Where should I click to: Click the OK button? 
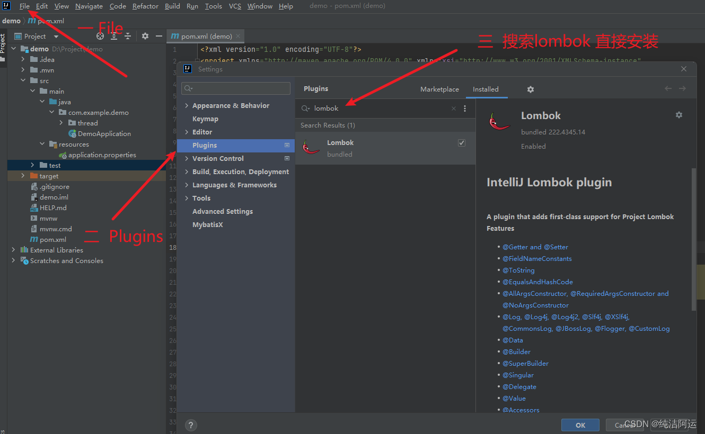[x=580, y=425]
